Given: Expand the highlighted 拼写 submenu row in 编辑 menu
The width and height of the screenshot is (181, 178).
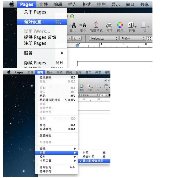Looking at the screenshot, I should [56, 153].
